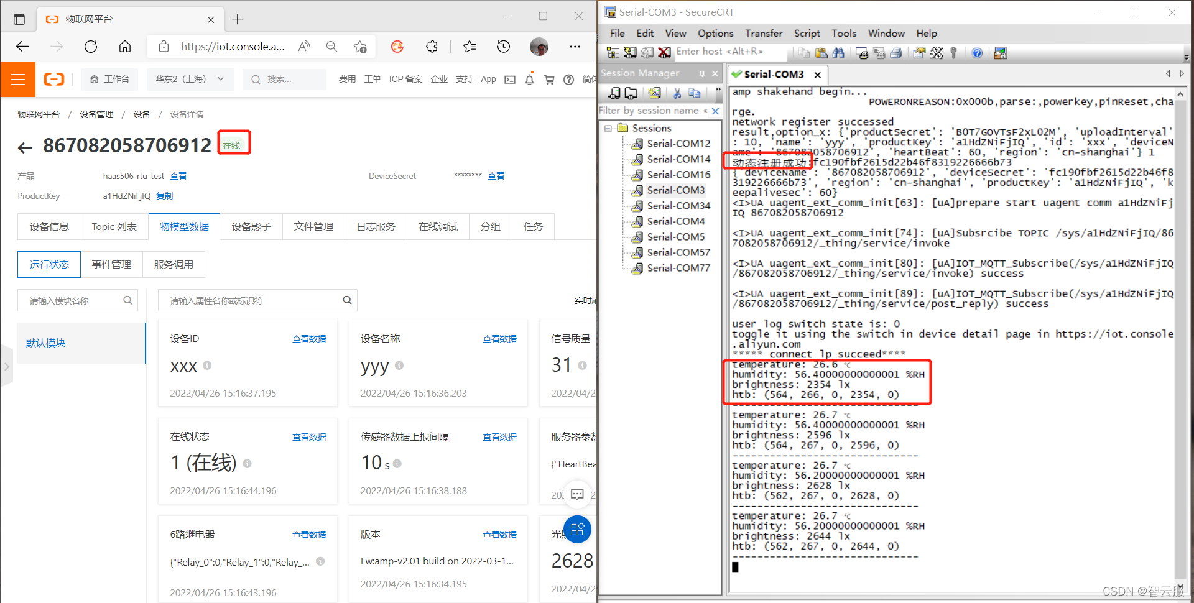
Task: Open the region dropdown 华东2（上海）
Action: (190, 80)
